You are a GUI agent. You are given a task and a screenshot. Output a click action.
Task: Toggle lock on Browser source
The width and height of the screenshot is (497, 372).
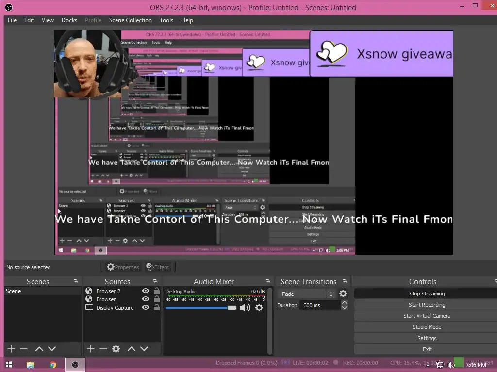pyautogui.click(x=157, y=299)
